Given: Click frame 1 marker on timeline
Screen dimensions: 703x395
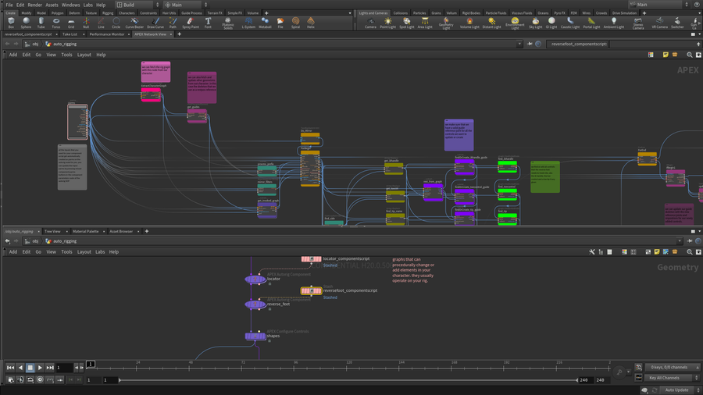Looking at the screenshot, I should tap(91, 364).
